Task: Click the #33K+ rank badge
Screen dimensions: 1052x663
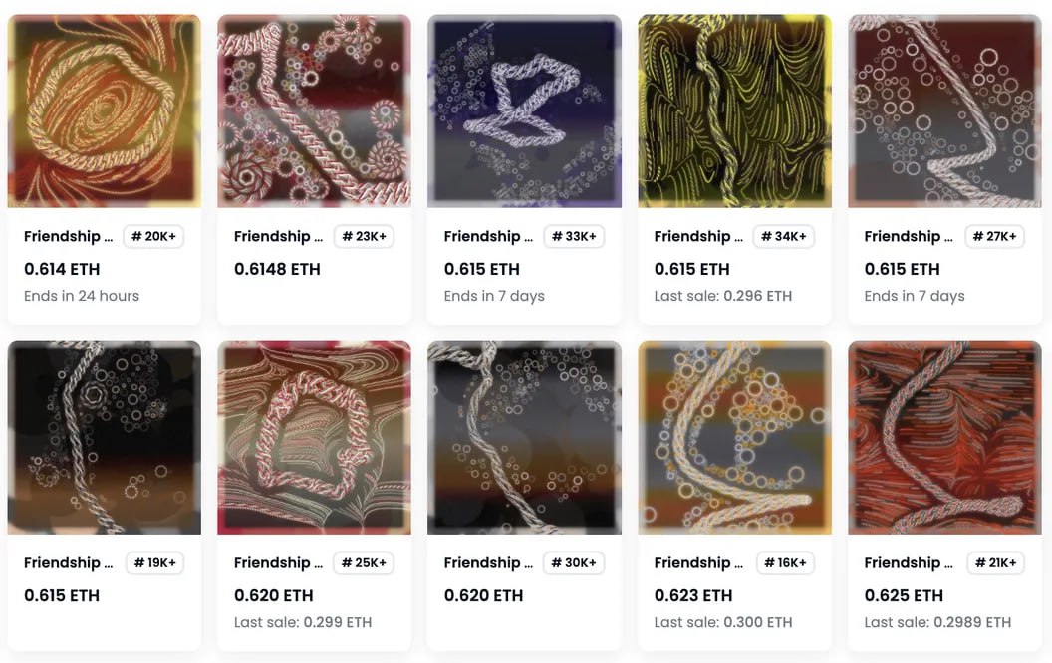Action: pos(574,236)
